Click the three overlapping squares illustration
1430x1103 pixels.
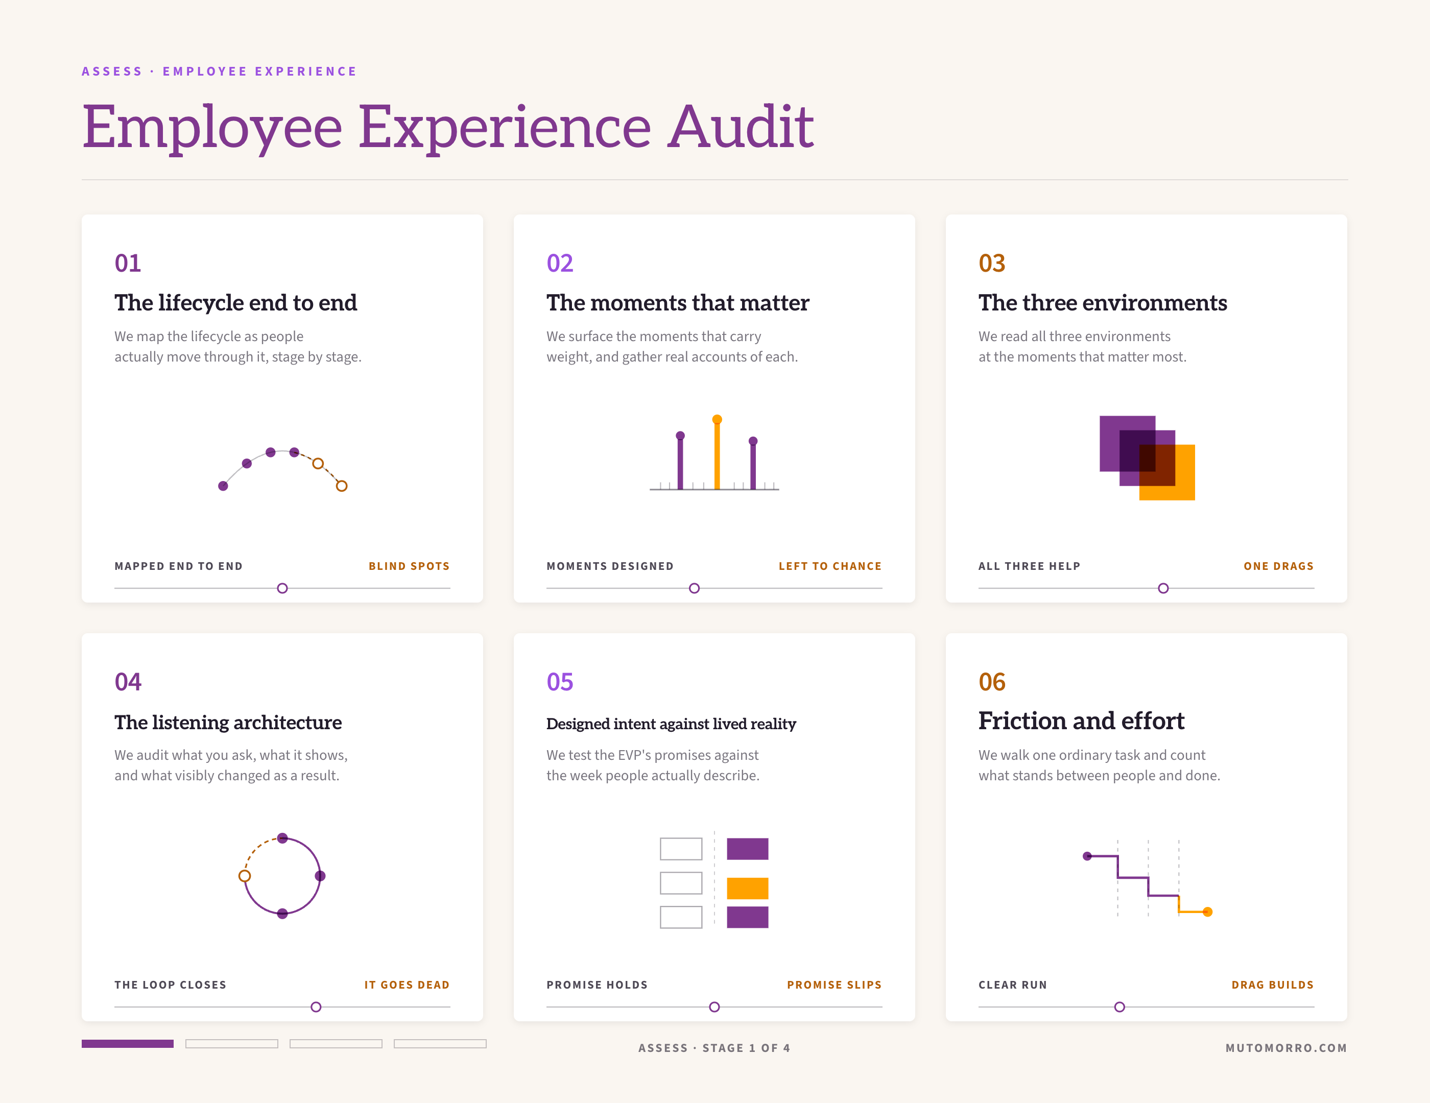point(1147,458)
